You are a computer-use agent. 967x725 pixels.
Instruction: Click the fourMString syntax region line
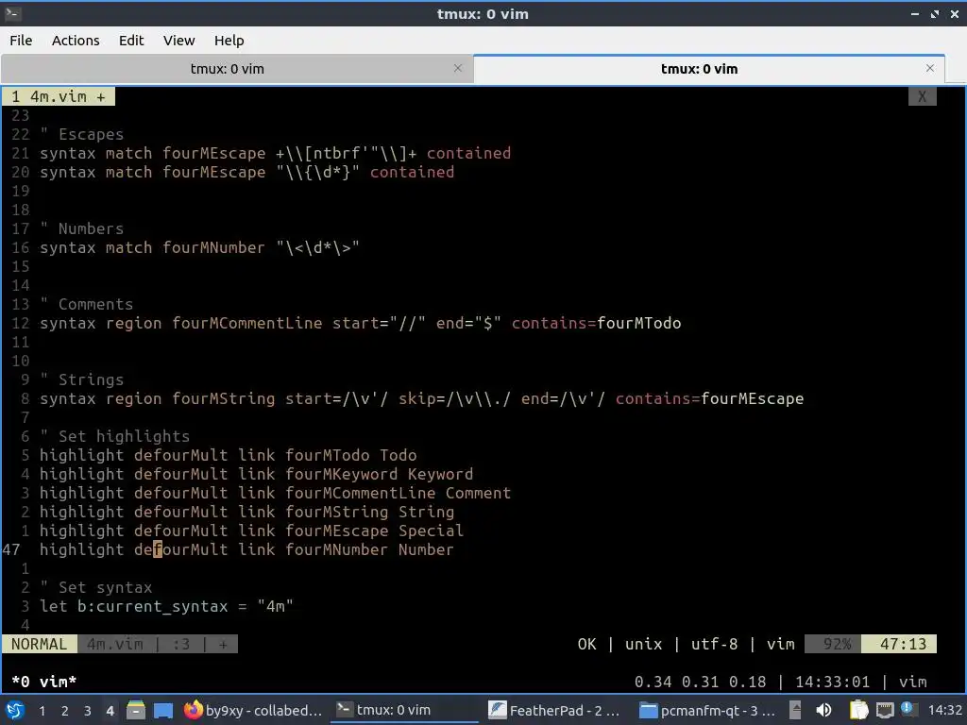(x=422, y=399)
